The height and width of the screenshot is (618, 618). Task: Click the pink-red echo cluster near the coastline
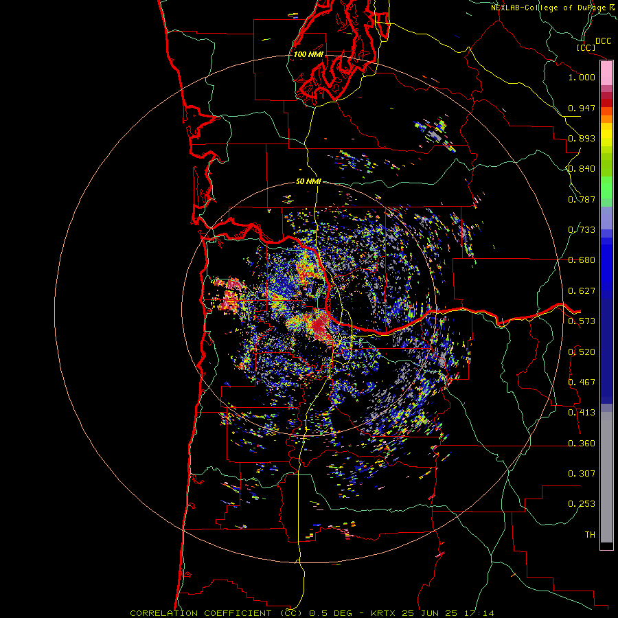[230, 295]
